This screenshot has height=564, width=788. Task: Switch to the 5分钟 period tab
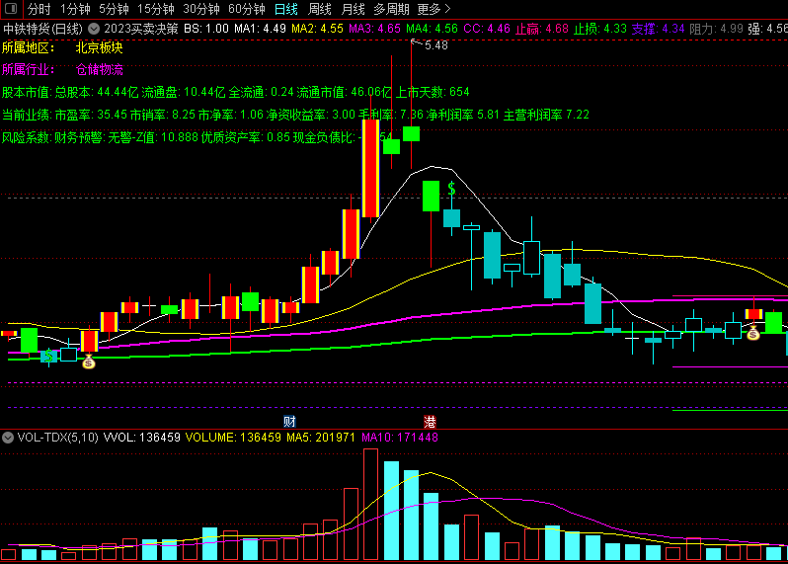114,9
